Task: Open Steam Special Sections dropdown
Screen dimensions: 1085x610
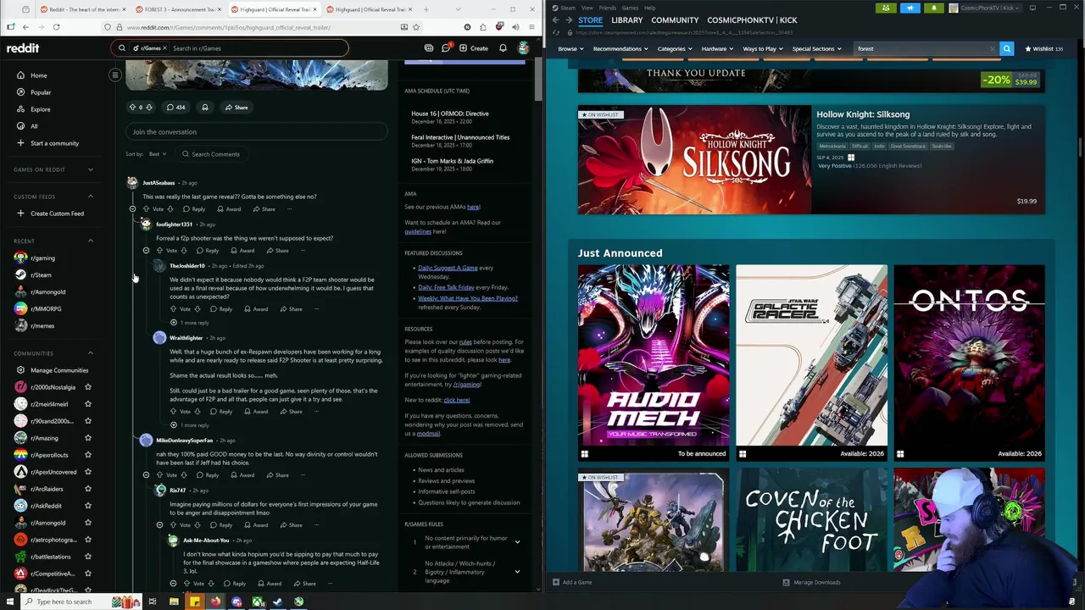Action: pyautogui.click(x=816, y=49)
